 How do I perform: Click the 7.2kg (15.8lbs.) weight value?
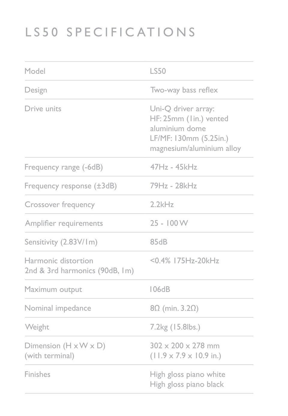[175, 327]
